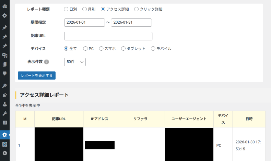Click the circled play arrow icon in sidebar
Image resolution: width=271 pixels, height=161 pixels.
(5, 153)
